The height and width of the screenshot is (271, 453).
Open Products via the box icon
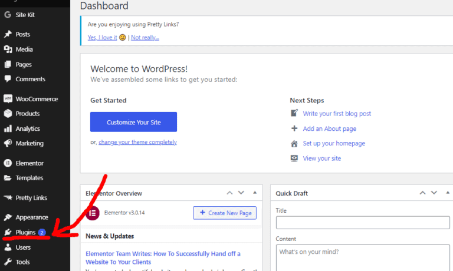[x=8, y=114]
